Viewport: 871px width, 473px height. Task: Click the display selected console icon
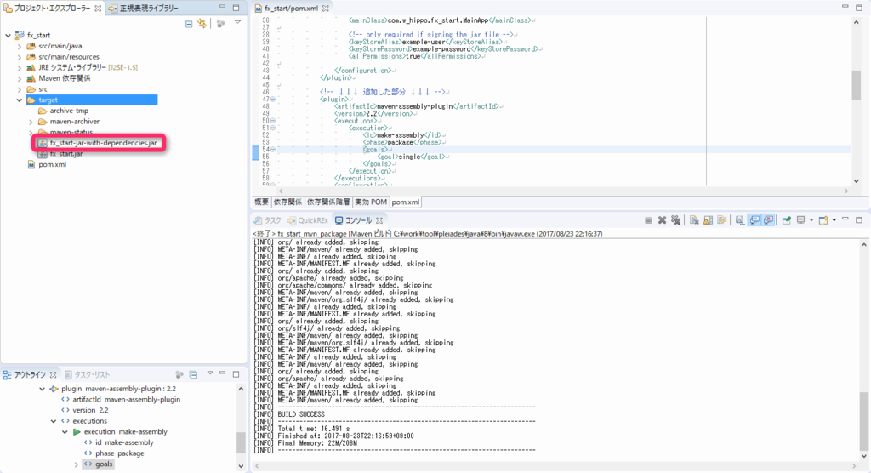tap(800, 220)
